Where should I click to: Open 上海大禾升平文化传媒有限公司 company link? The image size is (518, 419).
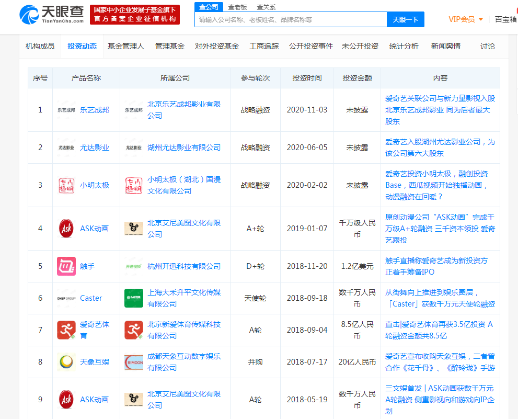(x=184, y=298)
